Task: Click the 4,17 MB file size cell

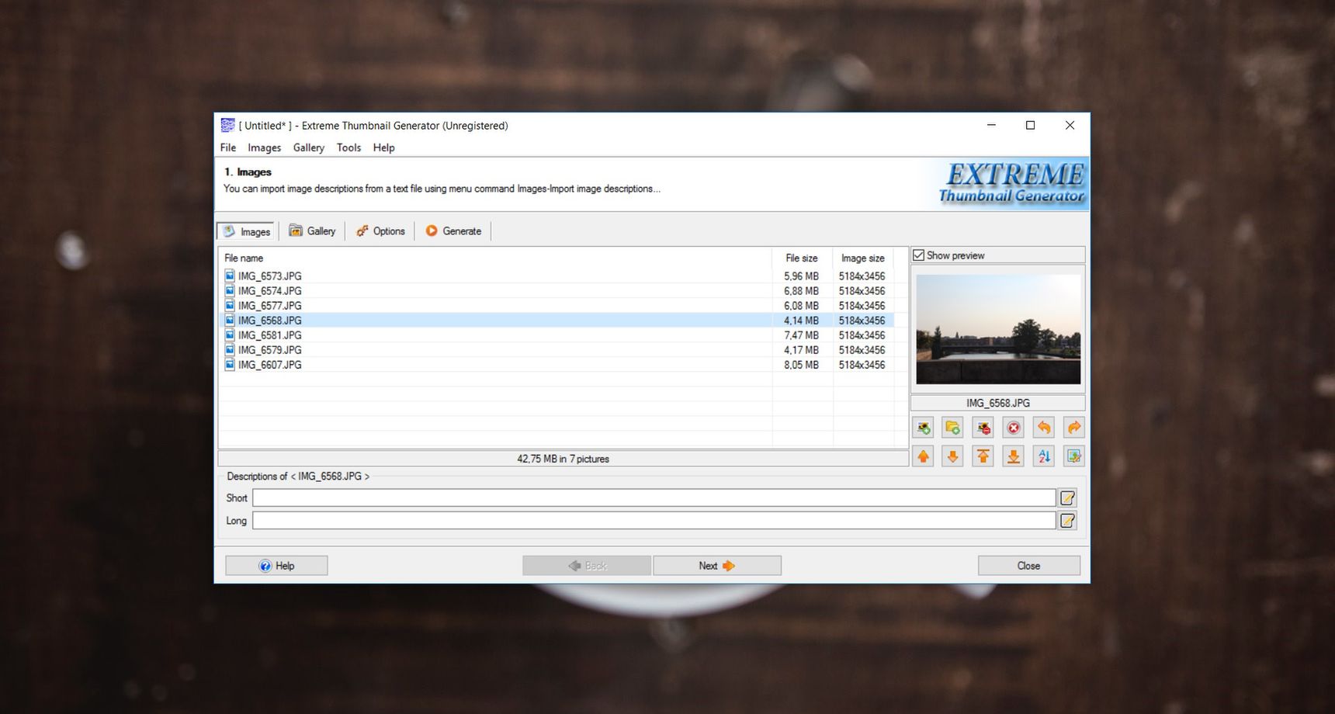Action: 801,350
